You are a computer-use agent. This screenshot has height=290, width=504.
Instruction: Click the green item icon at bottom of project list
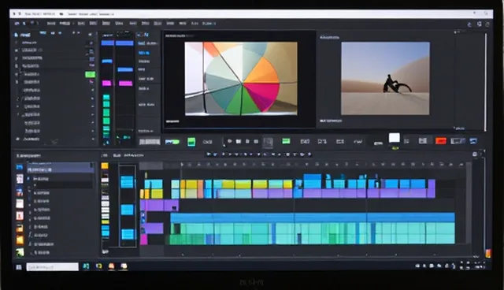(20, 253)
